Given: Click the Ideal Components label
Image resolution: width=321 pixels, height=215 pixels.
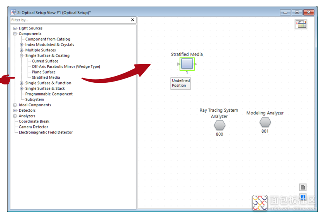Looking at the screenshot, I should click(x=35, y=105).
